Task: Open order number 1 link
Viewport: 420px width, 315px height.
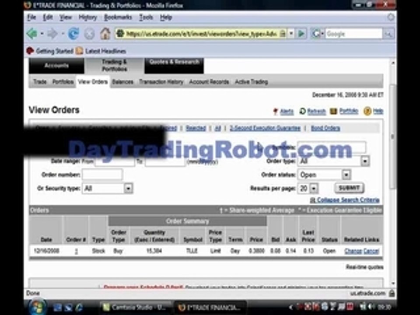Action: click(x=76, y=251)
